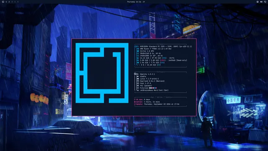Click the memory usage '7.74 GiB' text
268x151 pixels.
click(155, 62)
